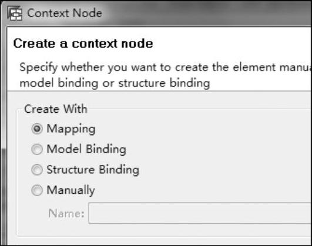
Task: Click the model binding or structure binding text
Action: click(x=115, y=83)
